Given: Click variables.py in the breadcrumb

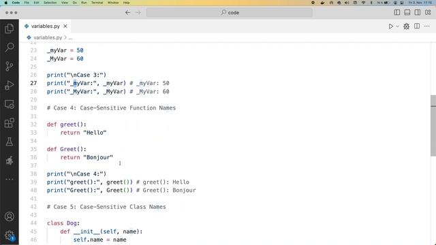Looking at the screenshot, I should (x=48, y=37).
